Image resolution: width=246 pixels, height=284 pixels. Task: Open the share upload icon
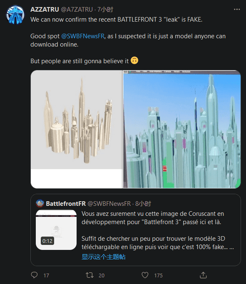point(203,275)
